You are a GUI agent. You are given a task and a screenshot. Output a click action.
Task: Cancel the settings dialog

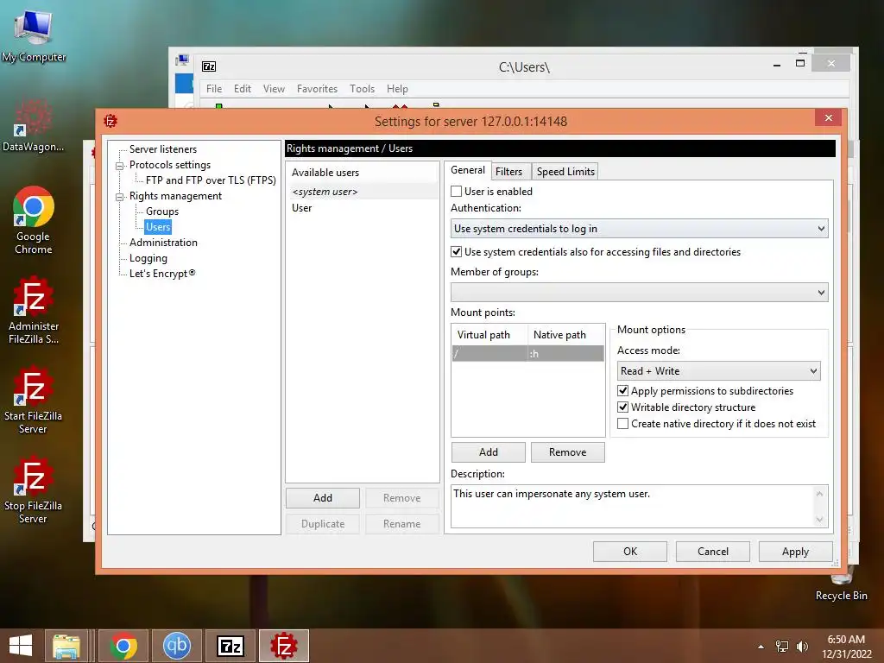[x=712, y=552]
